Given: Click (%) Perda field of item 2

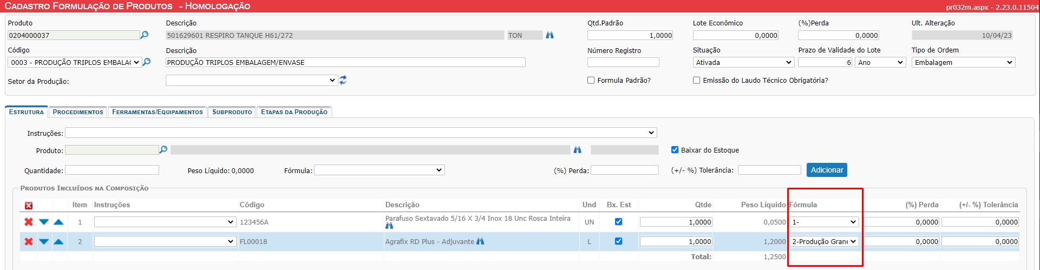Looking at the screenshot, I should (x=902, y=241).
